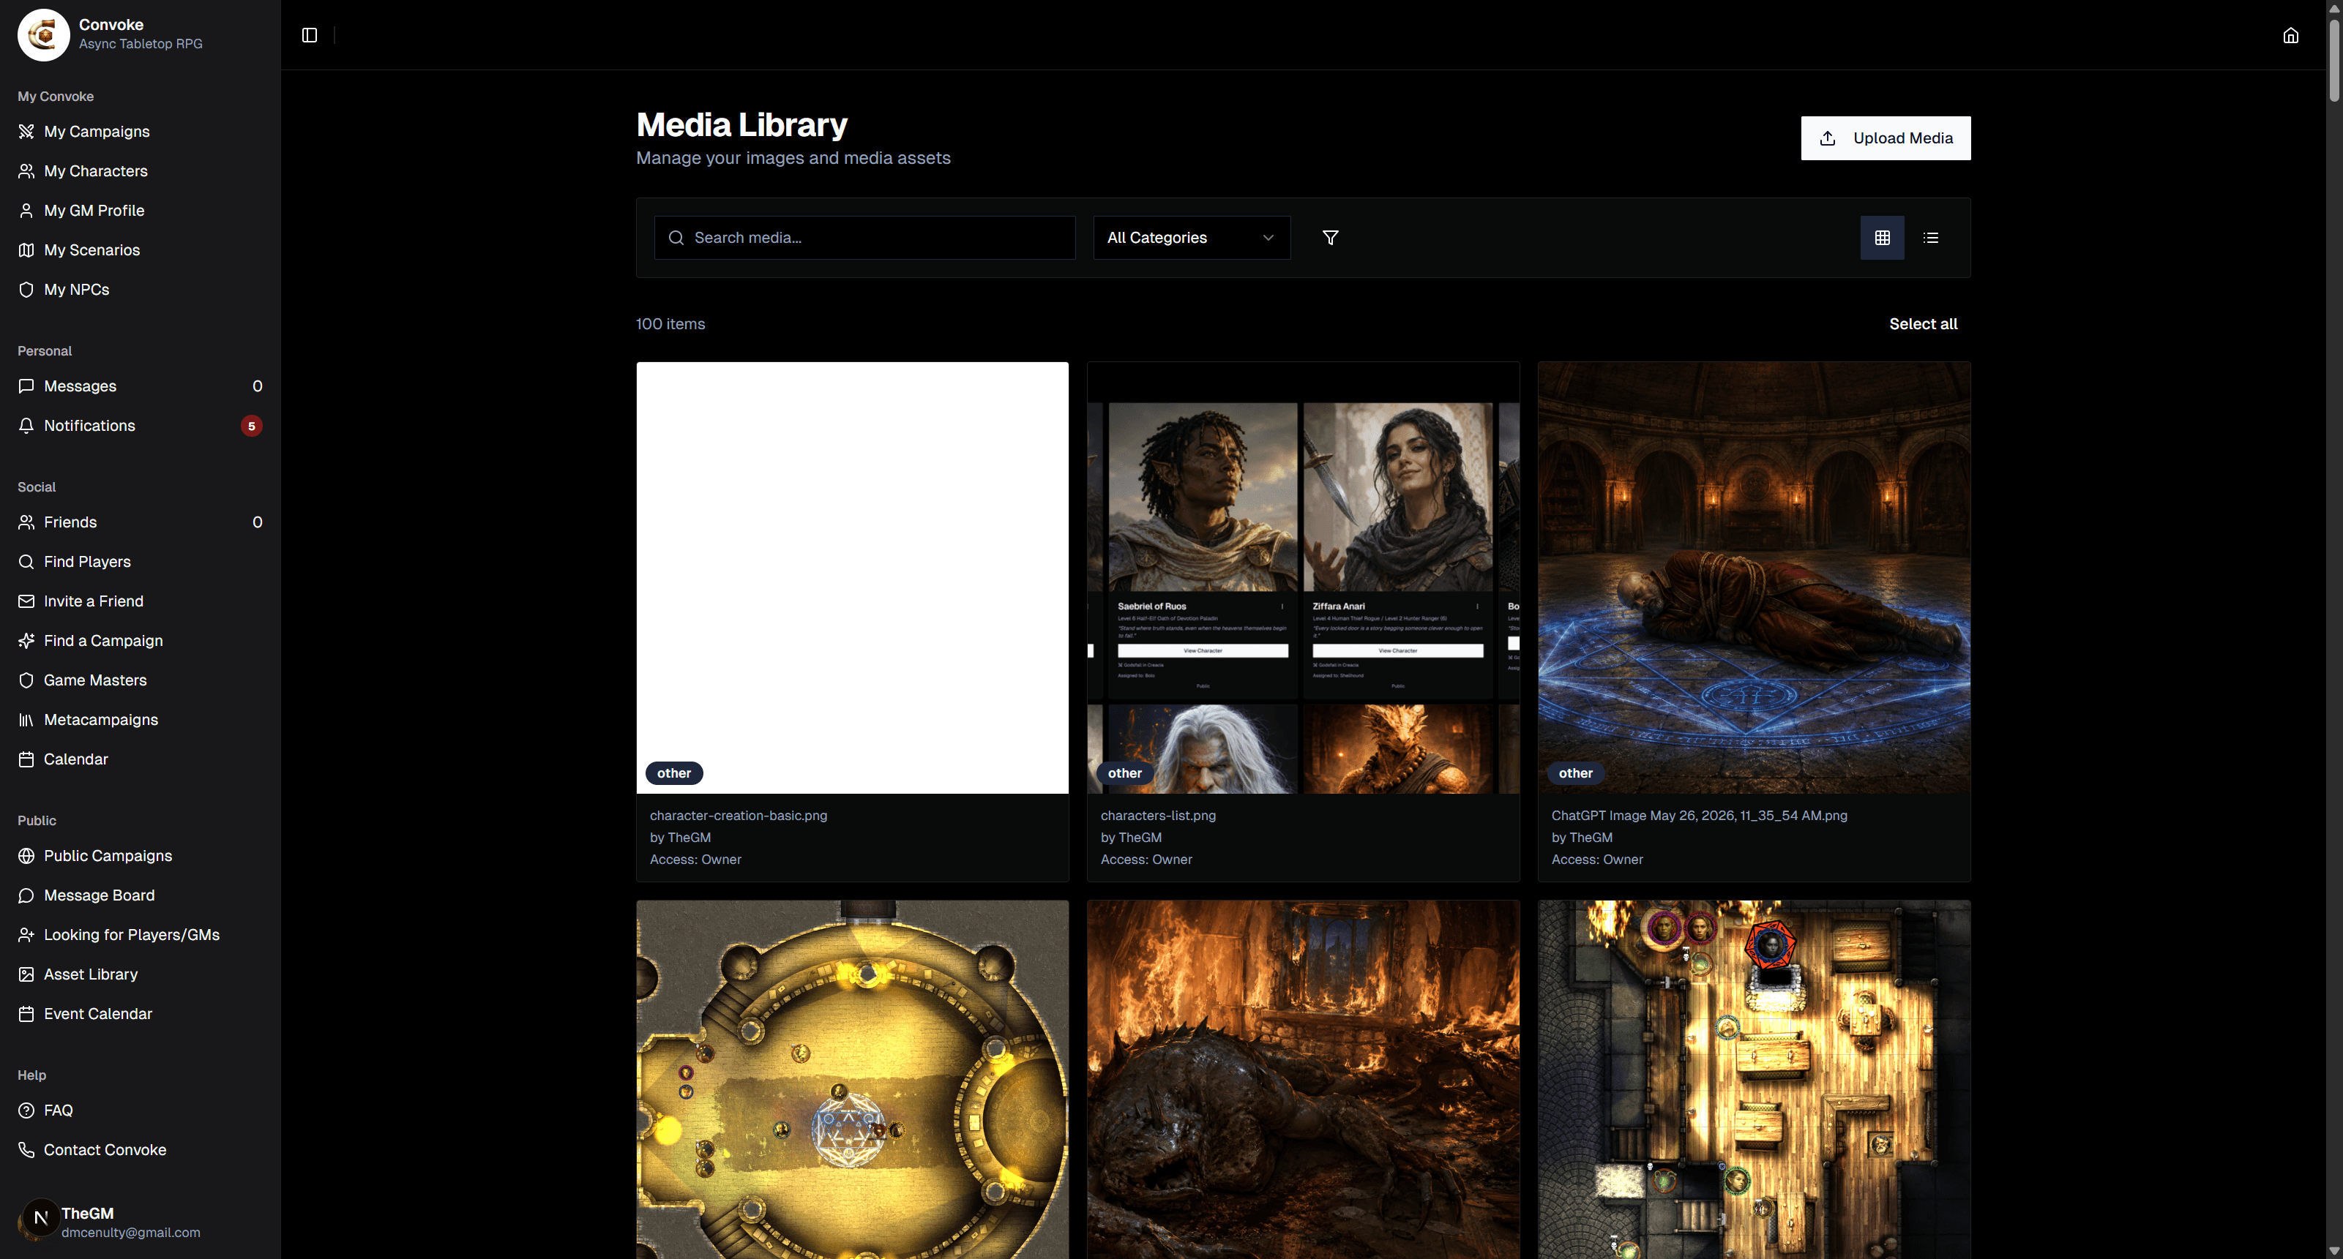This screenshot has height=1259, width=2343.
Task: Switch to list view
Action: coord(1930,237)
